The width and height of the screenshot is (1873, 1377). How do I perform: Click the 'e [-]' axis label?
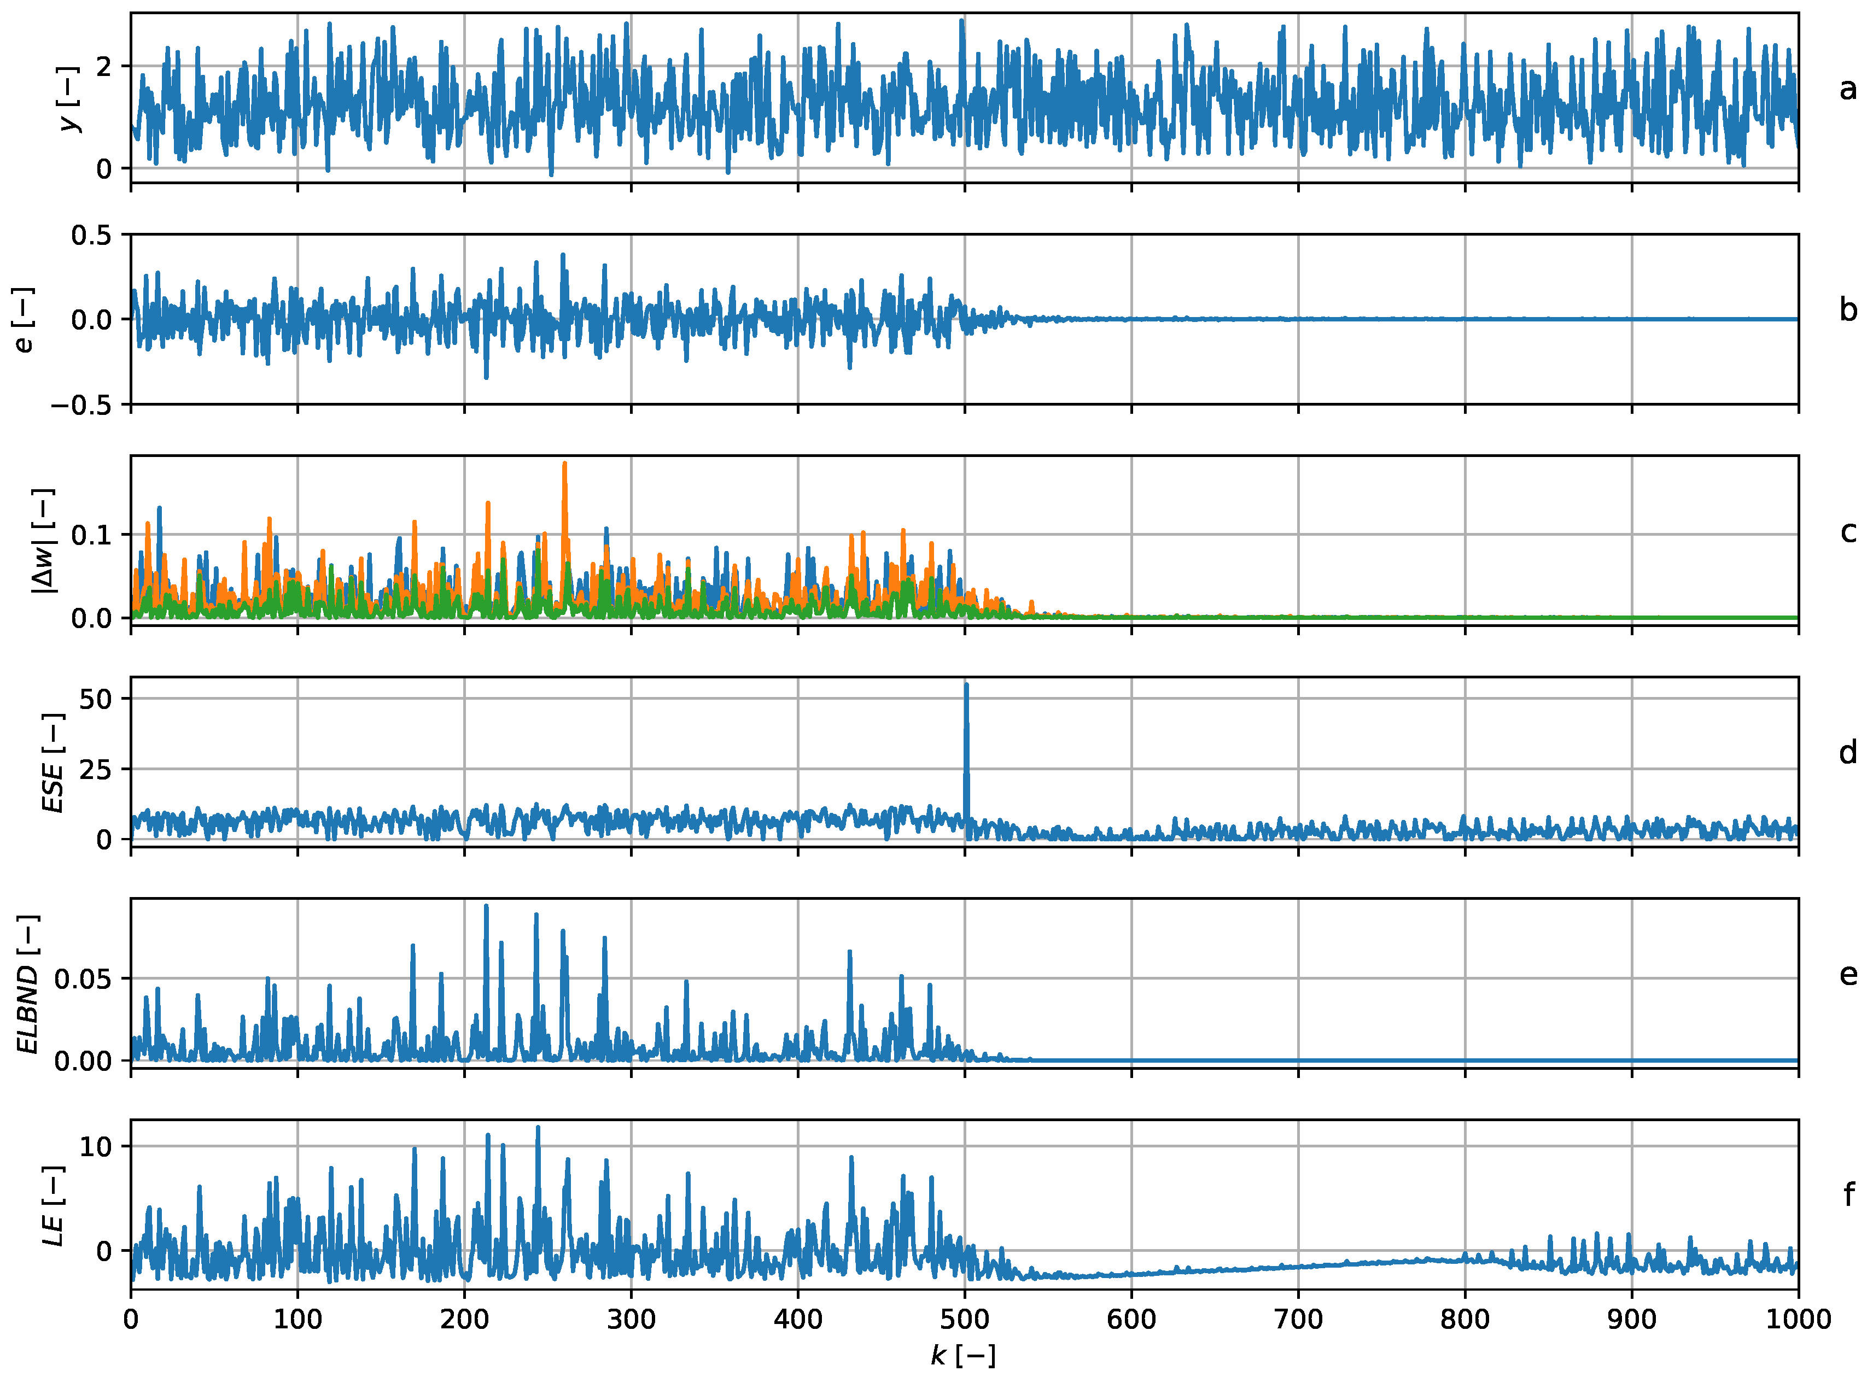click(x=24, y=320)
